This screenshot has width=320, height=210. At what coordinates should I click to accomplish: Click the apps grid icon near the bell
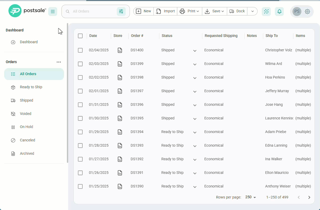(266, 11)
